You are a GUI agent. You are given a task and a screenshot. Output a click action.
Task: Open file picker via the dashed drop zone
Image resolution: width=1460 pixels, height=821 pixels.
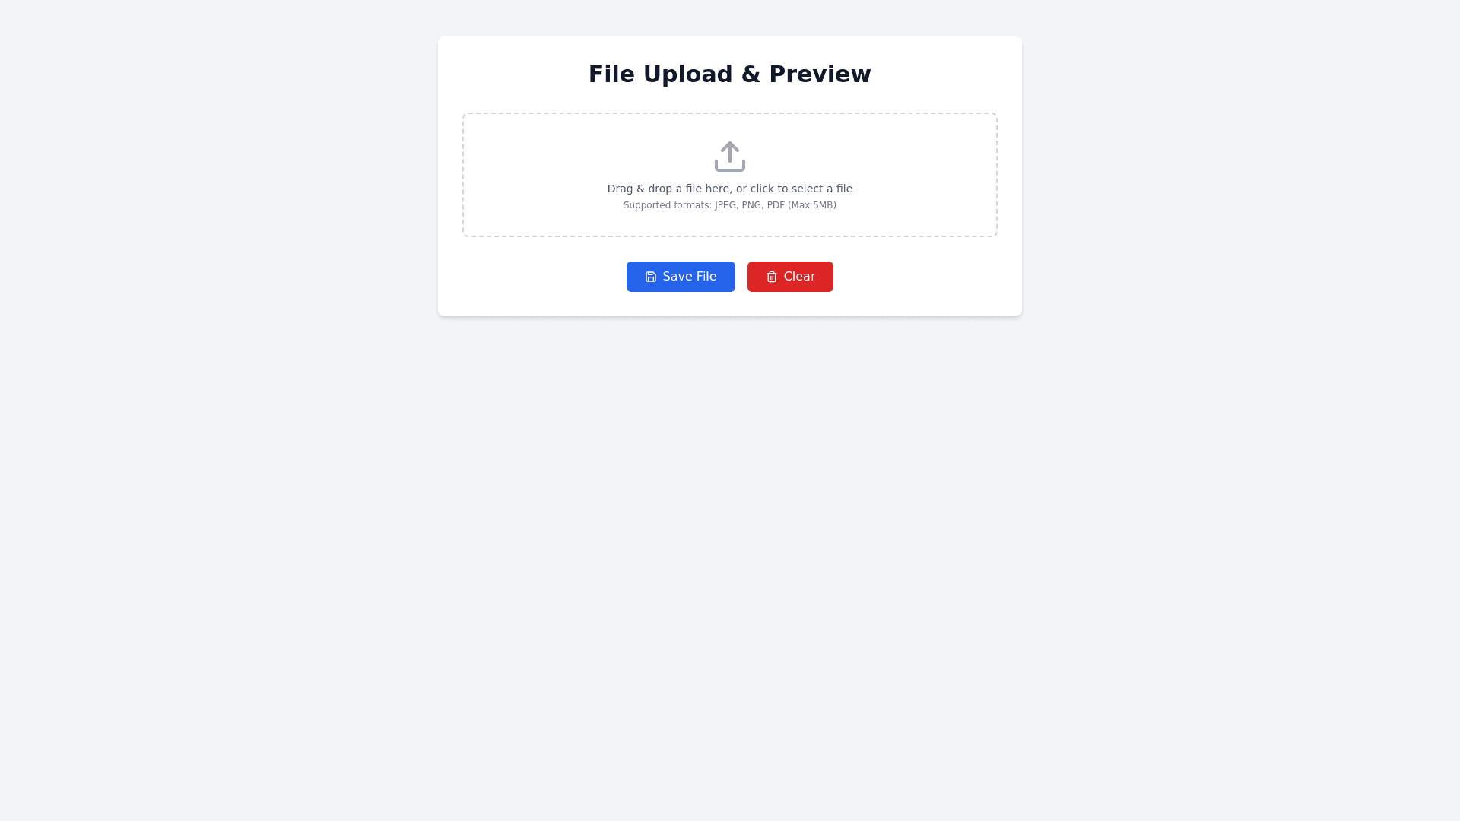coord(730,175)
